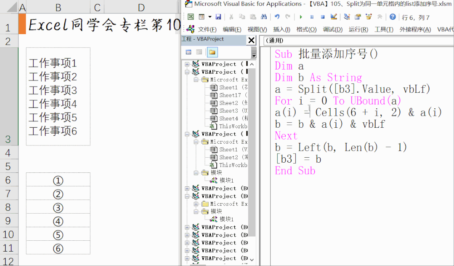454x266 pixels.
Task: Open the Insert UserForm dropdown arrow
Action: click(209, 17)
